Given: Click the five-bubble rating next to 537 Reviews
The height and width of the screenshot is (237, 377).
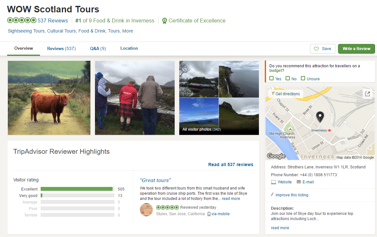Looking at the screenshot, I should (22, 20).
